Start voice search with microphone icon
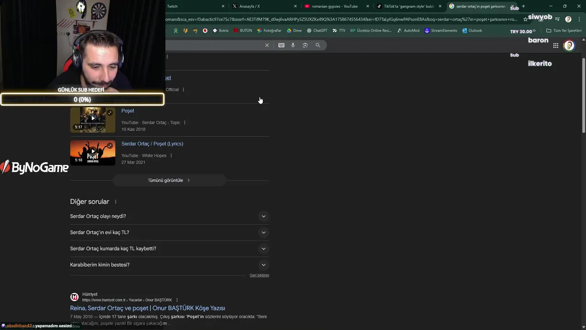 coord(293,45)
